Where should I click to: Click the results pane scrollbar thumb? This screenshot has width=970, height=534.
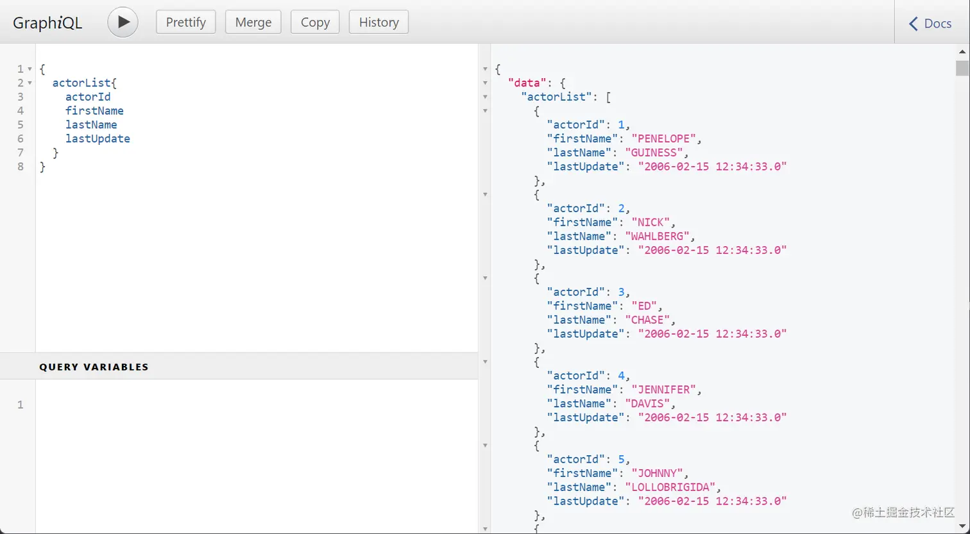click(962, 68)
